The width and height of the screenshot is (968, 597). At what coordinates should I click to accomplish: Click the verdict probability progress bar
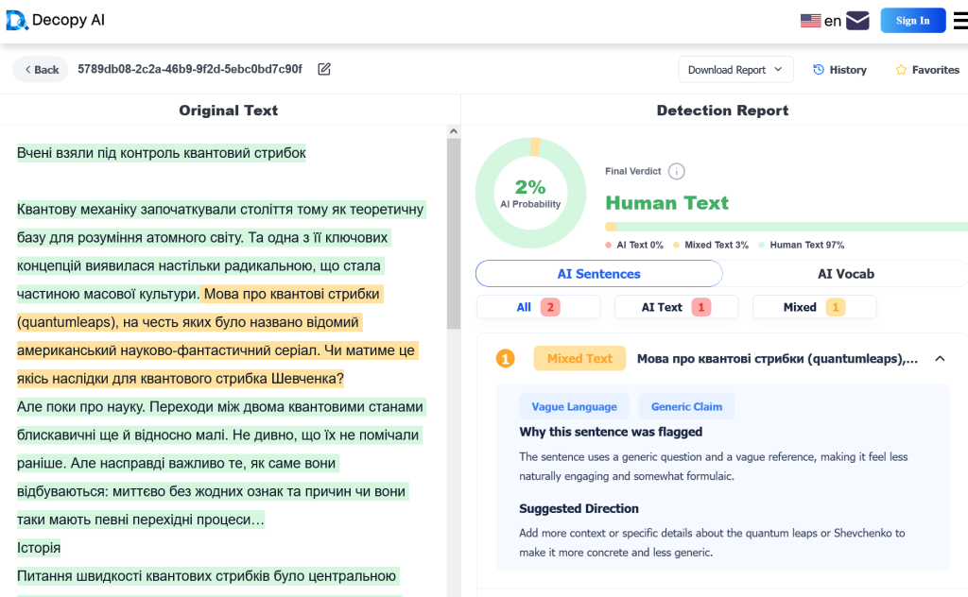786,227
